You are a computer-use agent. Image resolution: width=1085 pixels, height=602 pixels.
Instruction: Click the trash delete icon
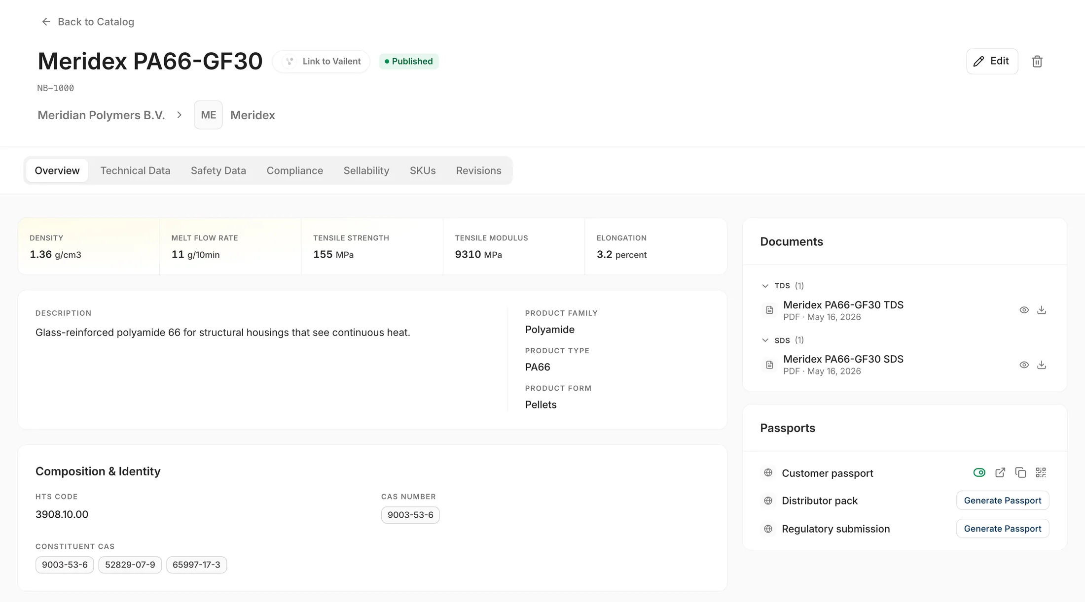point(1037,62)
